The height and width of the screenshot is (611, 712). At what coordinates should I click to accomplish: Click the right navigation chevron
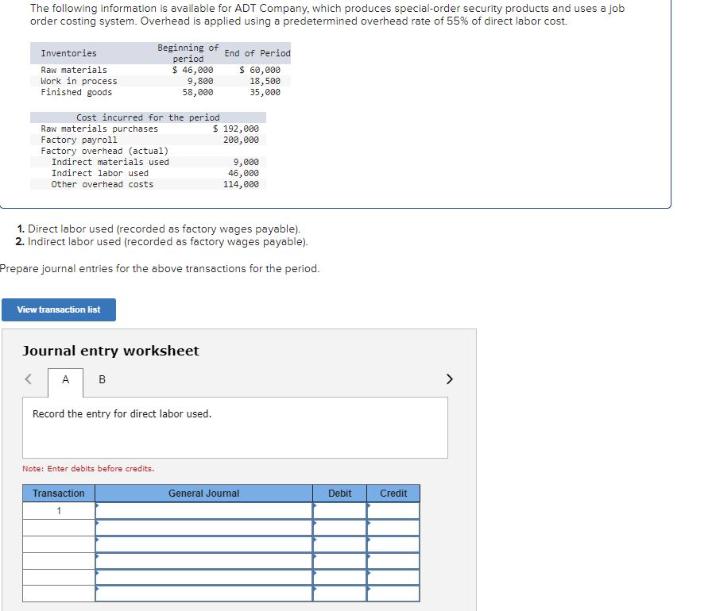(449, 380)
